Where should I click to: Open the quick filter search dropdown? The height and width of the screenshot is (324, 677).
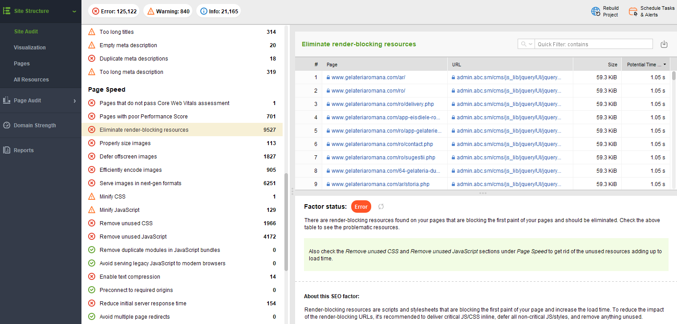tap(527, 44)
